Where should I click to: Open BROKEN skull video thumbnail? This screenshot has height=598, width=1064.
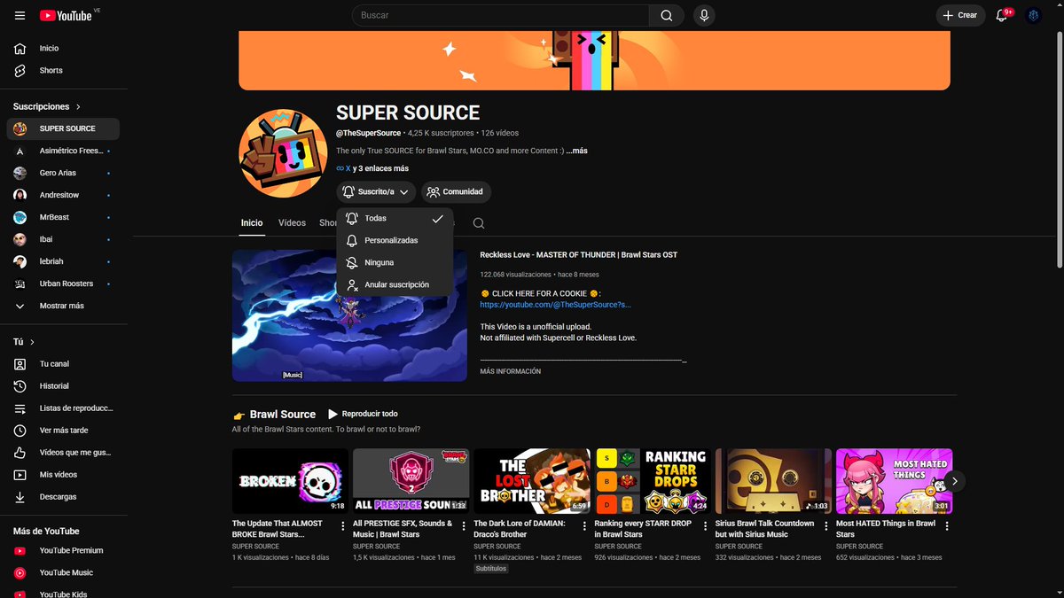pyautogui.click(x=290, y=481)
